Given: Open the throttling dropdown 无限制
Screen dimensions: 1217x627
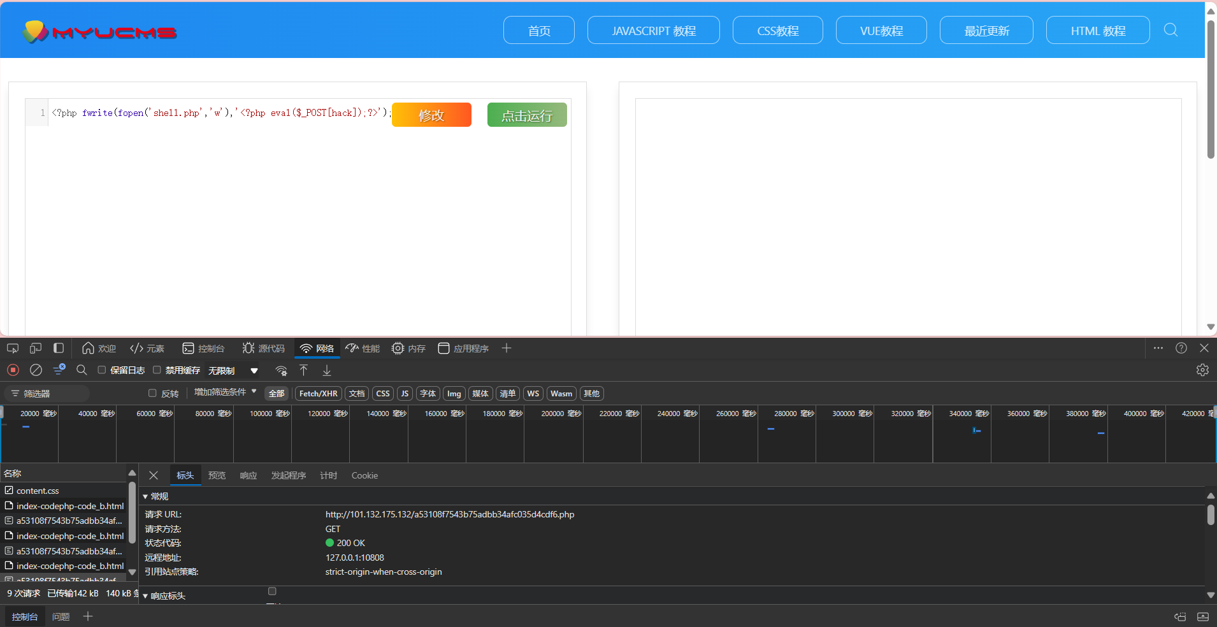Looking at the screenshot, I should pyautogui.click(x=233, y=370).
